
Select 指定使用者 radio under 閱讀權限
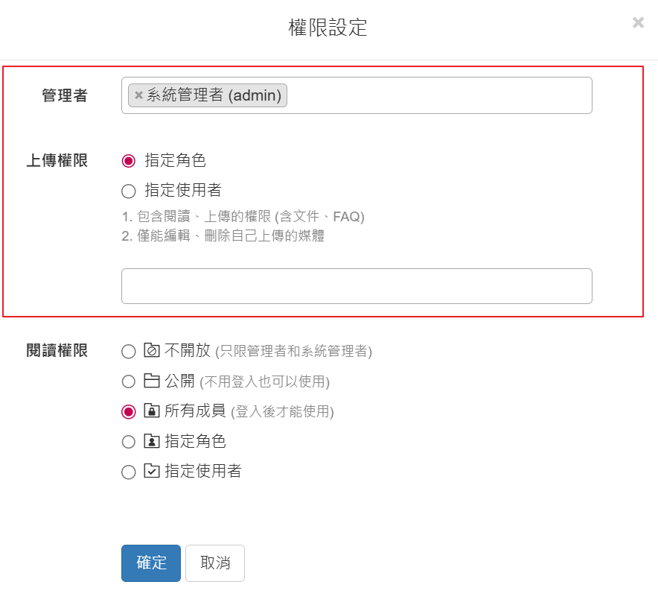129,472
